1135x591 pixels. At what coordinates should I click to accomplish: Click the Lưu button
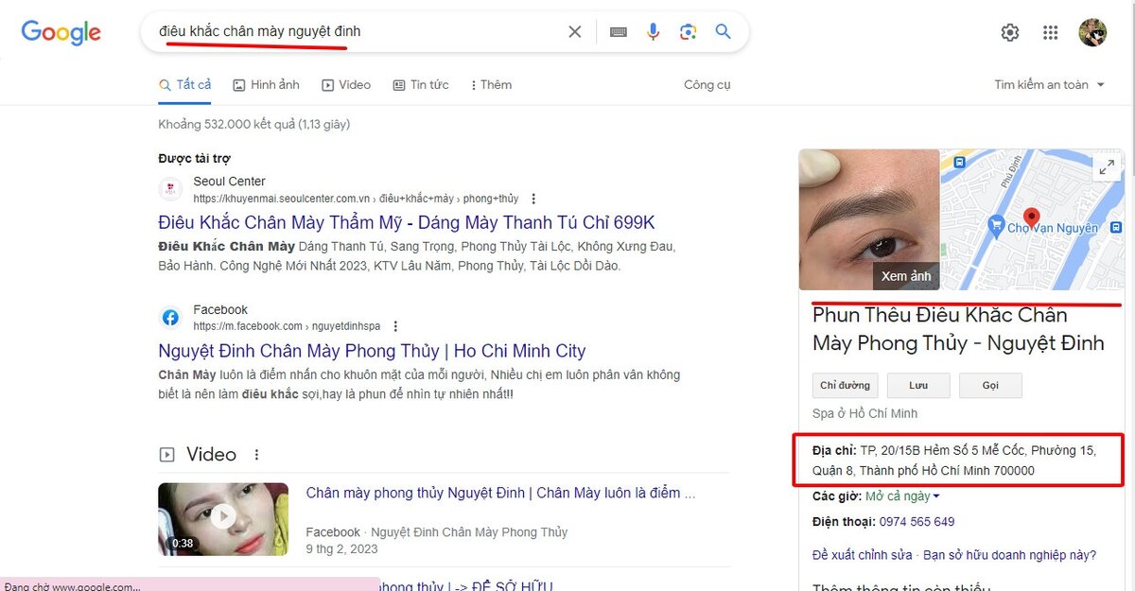[918, 386]
